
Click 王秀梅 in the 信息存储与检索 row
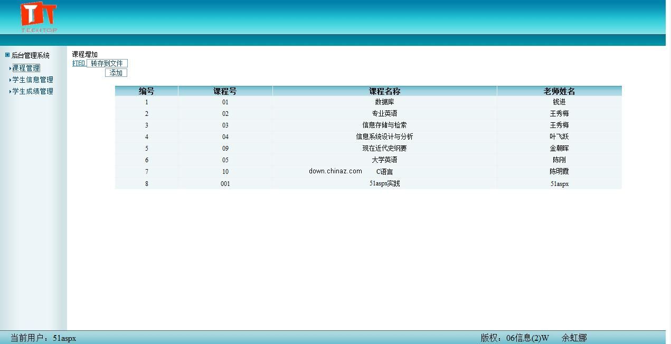560,125
